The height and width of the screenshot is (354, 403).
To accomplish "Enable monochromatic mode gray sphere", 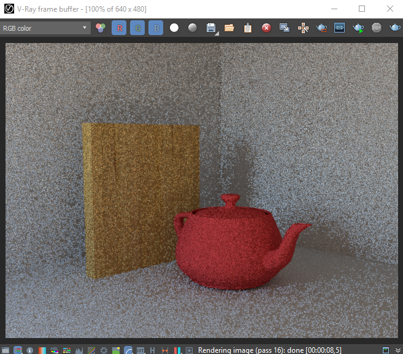I will coord(193,28).
